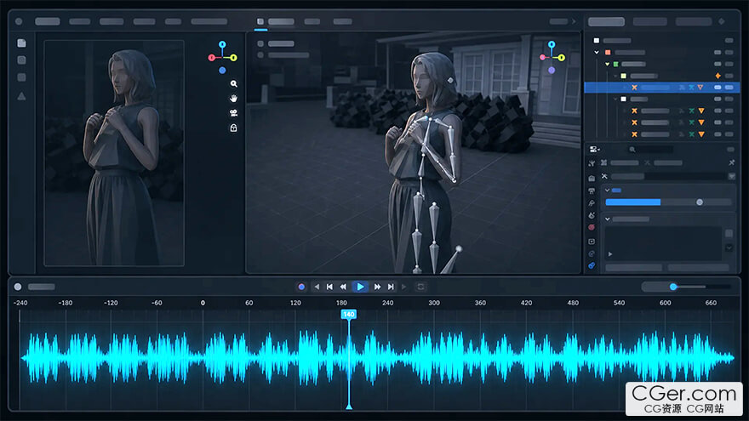Viewport: 749px width, 421px height.
Task: Open dropdown at end of properties name field
Action: pos(731,177)
